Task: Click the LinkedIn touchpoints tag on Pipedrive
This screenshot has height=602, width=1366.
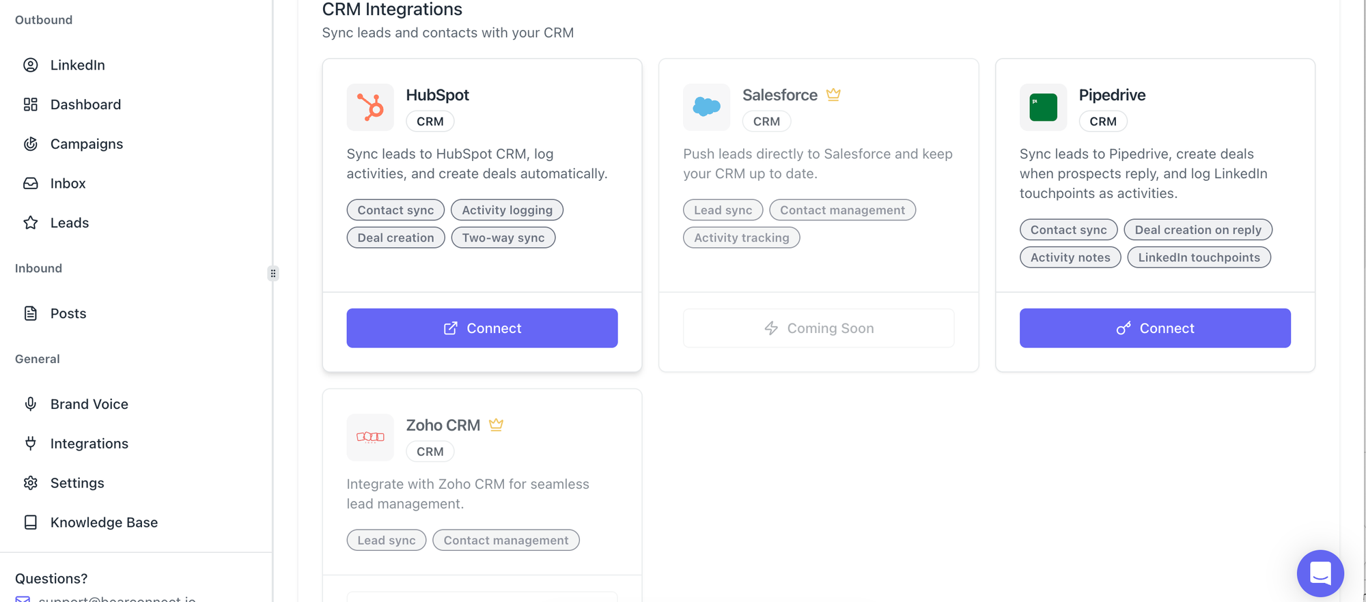Action: coord(1199,257)
